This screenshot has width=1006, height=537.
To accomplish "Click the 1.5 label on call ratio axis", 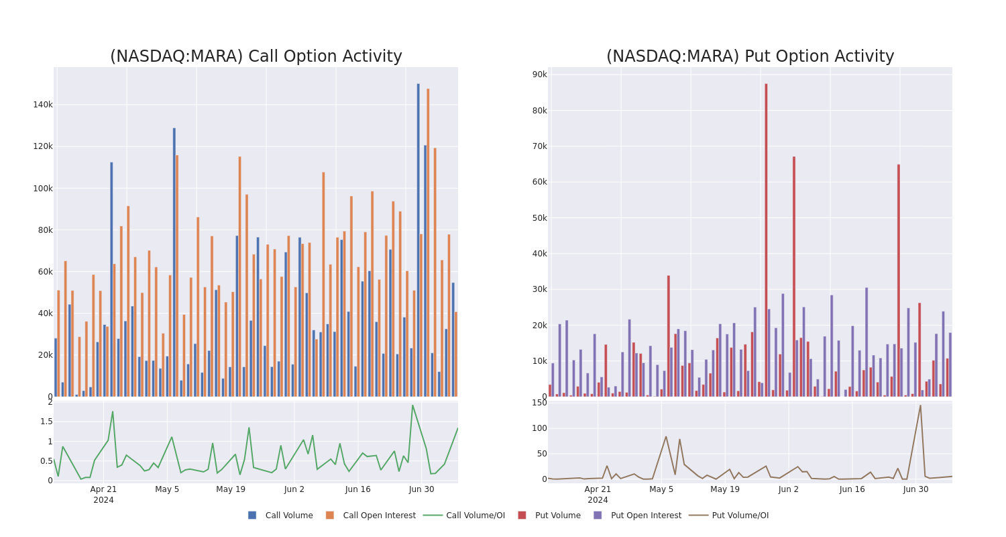I will 46,422.
